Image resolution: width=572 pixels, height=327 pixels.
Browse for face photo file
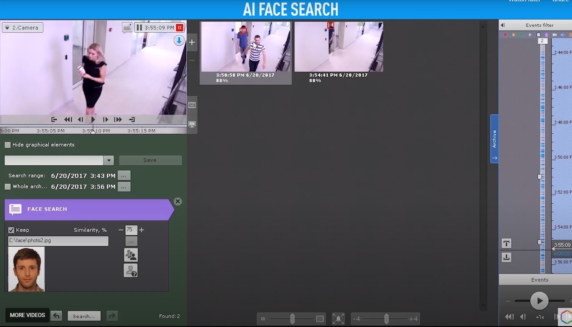[131, 241]
